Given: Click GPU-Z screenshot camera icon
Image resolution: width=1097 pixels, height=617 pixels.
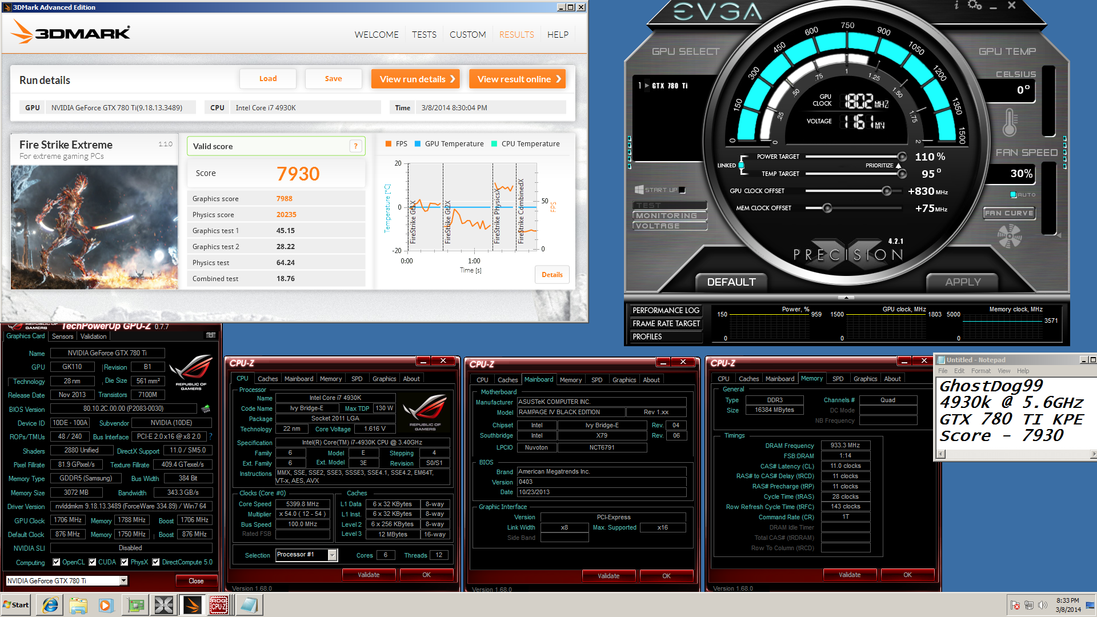Looking at the screenshot, I should click(x=210, y=335).
